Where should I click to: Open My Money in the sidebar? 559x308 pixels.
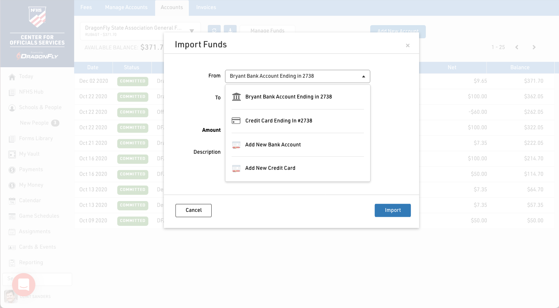[31, 185]
